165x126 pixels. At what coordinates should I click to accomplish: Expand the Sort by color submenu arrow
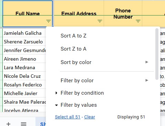tap(147, 62)
